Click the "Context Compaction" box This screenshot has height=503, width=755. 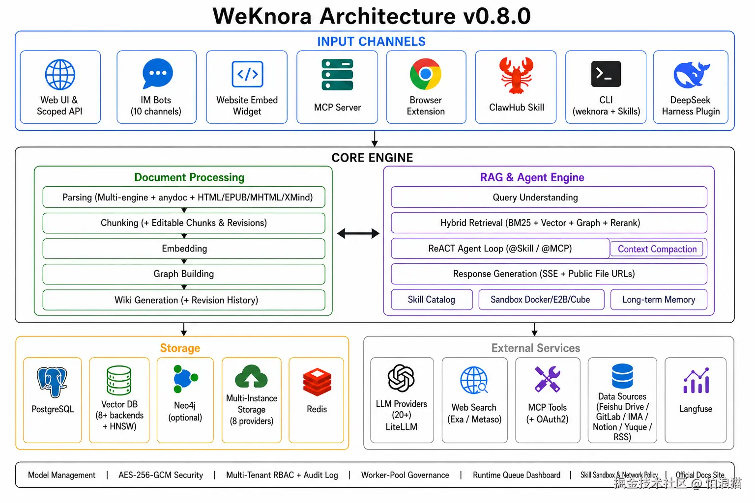[x=657, y=249]
